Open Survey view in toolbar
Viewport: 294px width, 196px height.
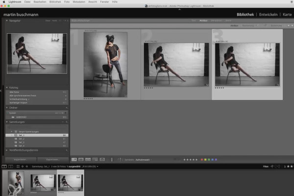point(95,159)
